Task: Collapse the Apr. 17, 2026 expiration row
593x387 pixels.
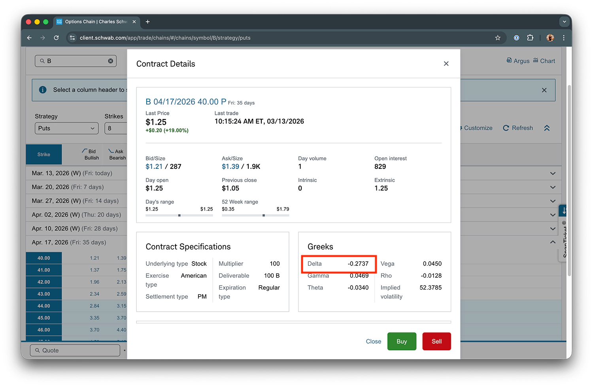Action: 553,242
